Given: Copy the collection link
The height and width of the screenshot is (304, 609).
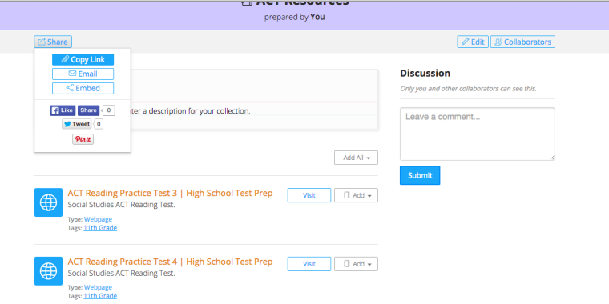Looking at the screenshot, I should coord(83,60).
